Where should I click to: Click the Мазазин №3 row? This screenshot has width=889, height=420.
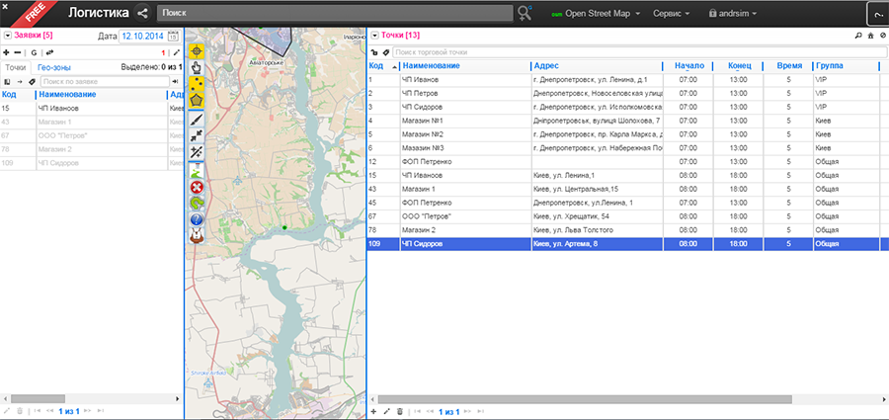click(627, 148)
